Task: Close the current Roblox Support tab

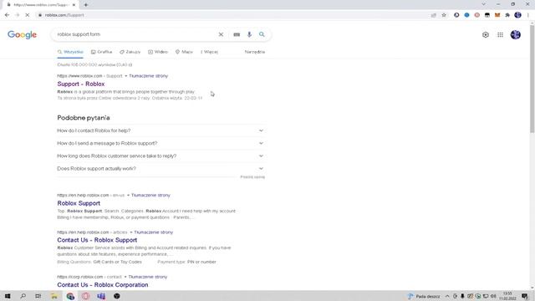Action: [x=74, y=5]
